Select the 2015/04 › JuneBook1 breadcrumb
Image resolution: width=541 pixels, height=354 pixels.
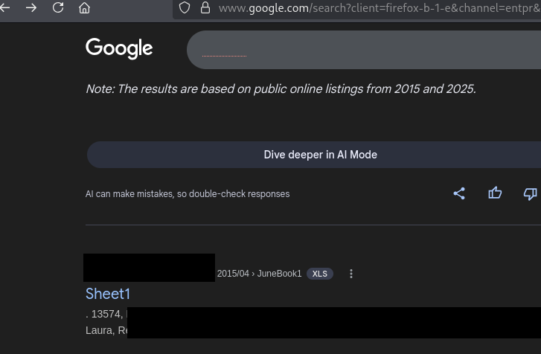coord(259,274)
